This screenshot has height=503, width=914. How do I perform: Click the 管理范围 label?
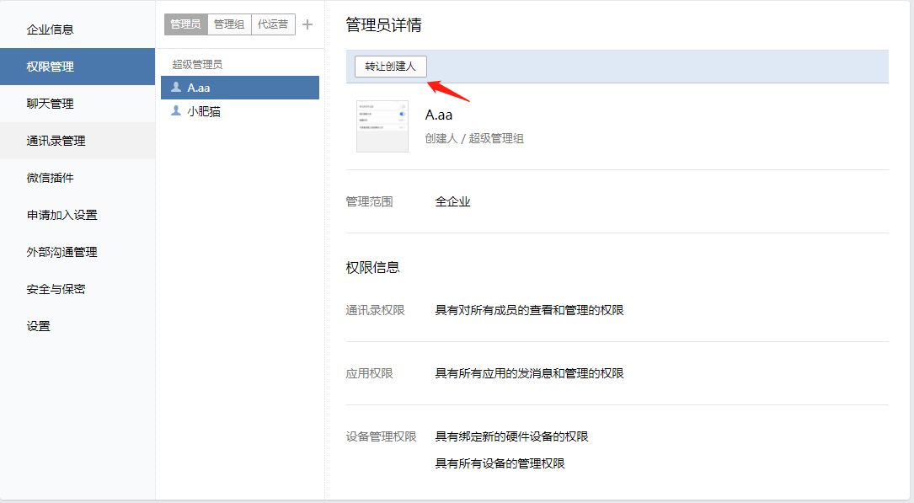coord(369,201)
